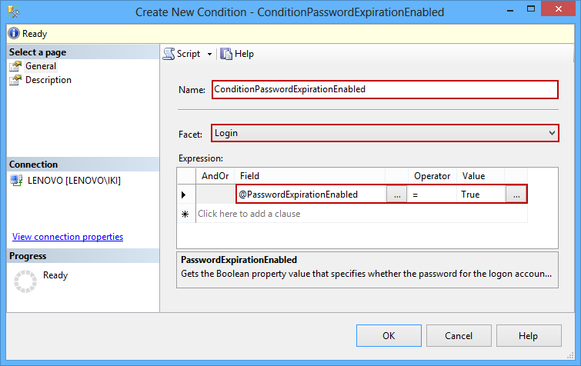Click the window system menu icon
Image resolution: width=581 pixels, height=366 pixels.
tap(13, 12)
